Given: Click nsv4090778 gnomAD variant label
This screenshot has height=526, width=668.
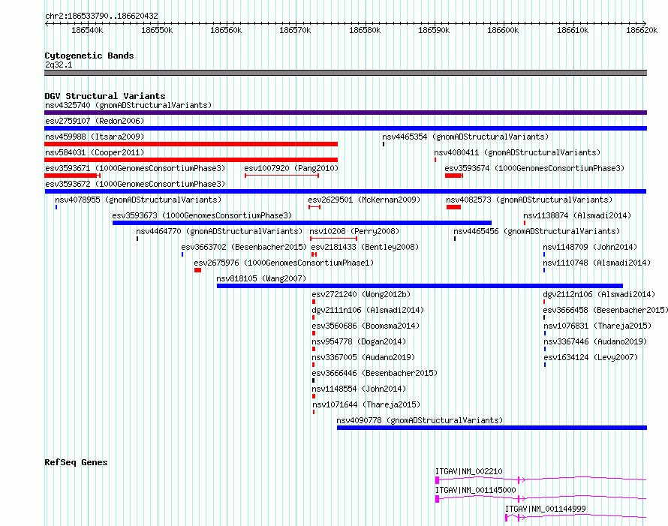Looking at the screenshot, I should click(x=420, y=420).
